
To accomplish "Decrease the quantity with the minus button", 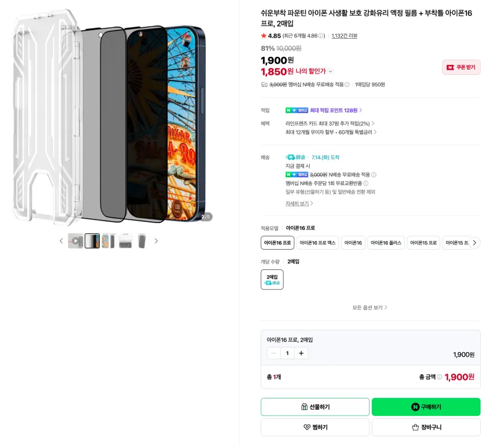I will pos(274,353).
